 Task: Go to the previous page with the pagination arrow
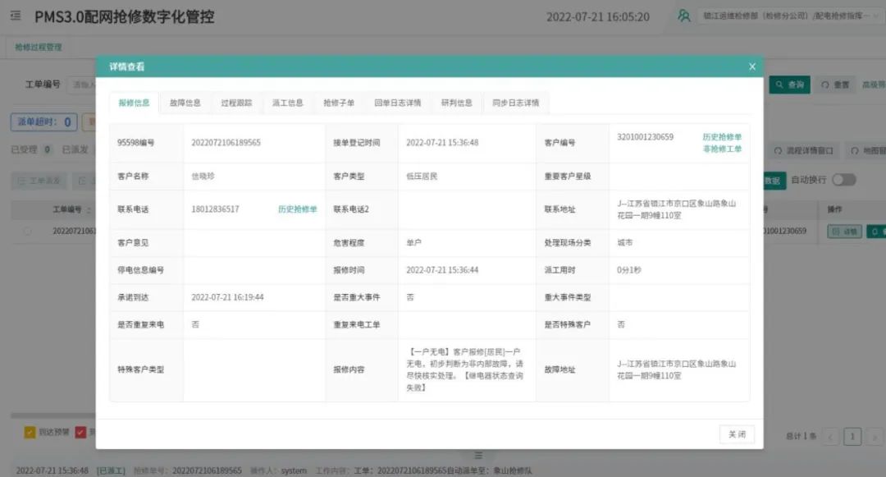click(831, 436)
